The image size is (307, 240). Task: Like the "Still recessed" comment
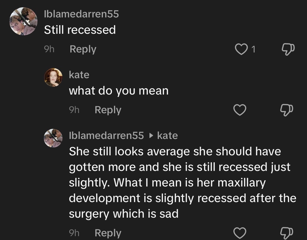click(x=241, y=49)
